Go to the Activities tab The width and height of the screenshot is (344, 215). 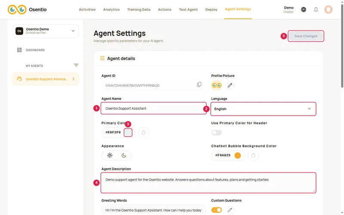[x=87, y=9]
